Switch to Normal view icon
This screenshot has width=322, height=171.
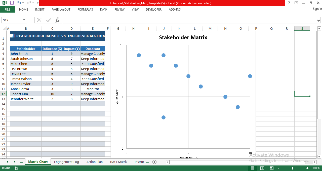pyautogui.click(x=252, y=168)
